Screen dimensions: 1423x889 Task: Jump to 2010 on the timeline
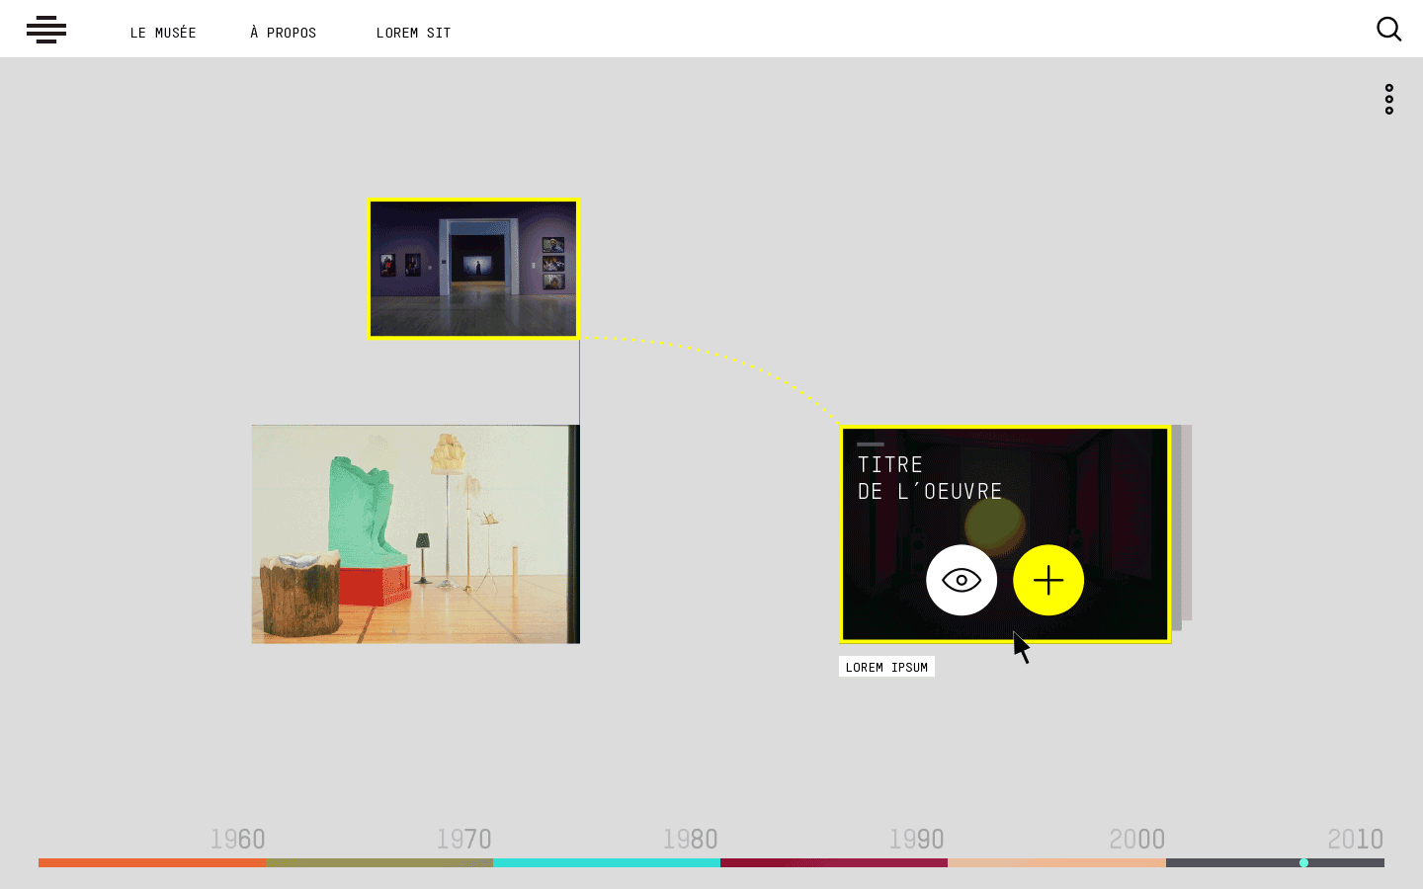pos(1355,840)
